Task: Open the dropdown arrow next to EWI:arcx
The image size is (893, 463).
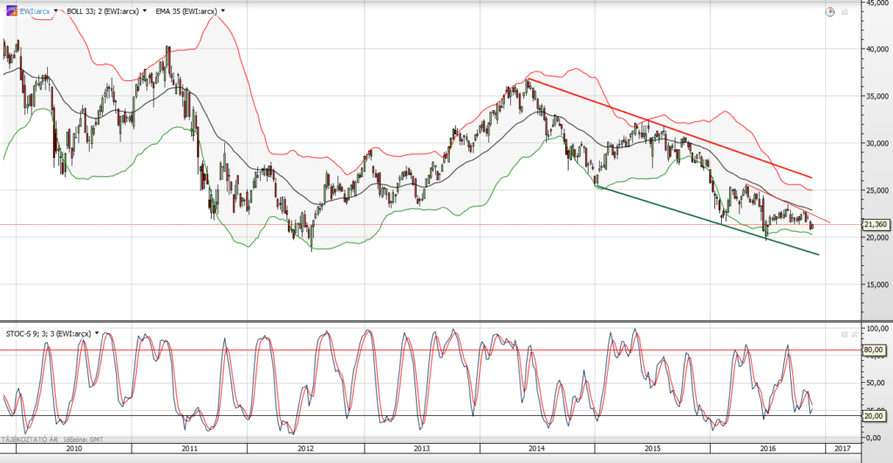Action: tap(56, 12)
